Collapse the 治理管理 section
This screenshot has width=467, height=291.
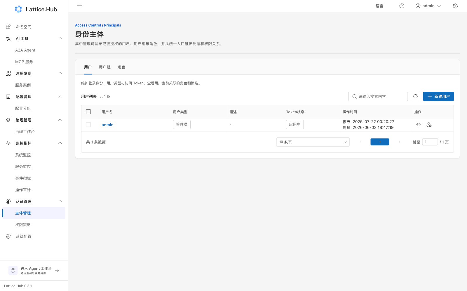click(x=60, y=120)
